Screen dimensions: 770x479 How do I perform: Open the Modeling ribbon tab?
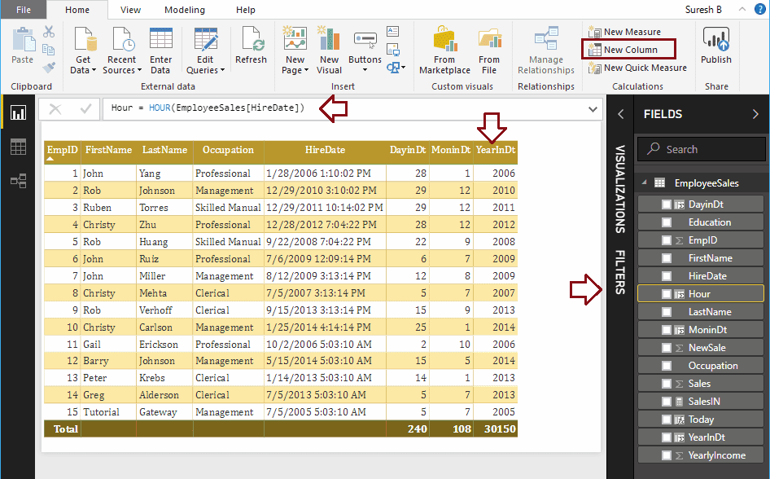[185, 10]
